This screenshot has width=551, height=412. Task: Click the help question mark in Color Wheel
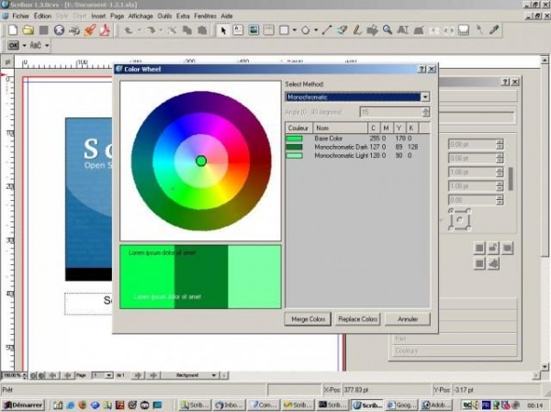point(421,69)
